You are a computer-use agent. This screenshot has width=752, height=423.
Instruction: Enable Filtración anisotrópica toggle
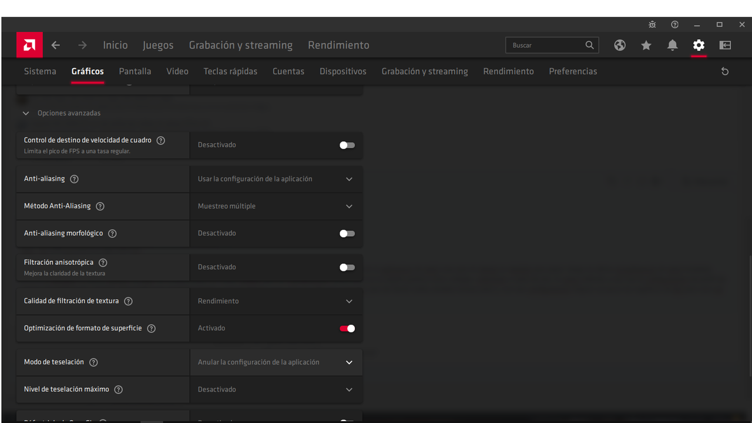(x=347, y=267)
